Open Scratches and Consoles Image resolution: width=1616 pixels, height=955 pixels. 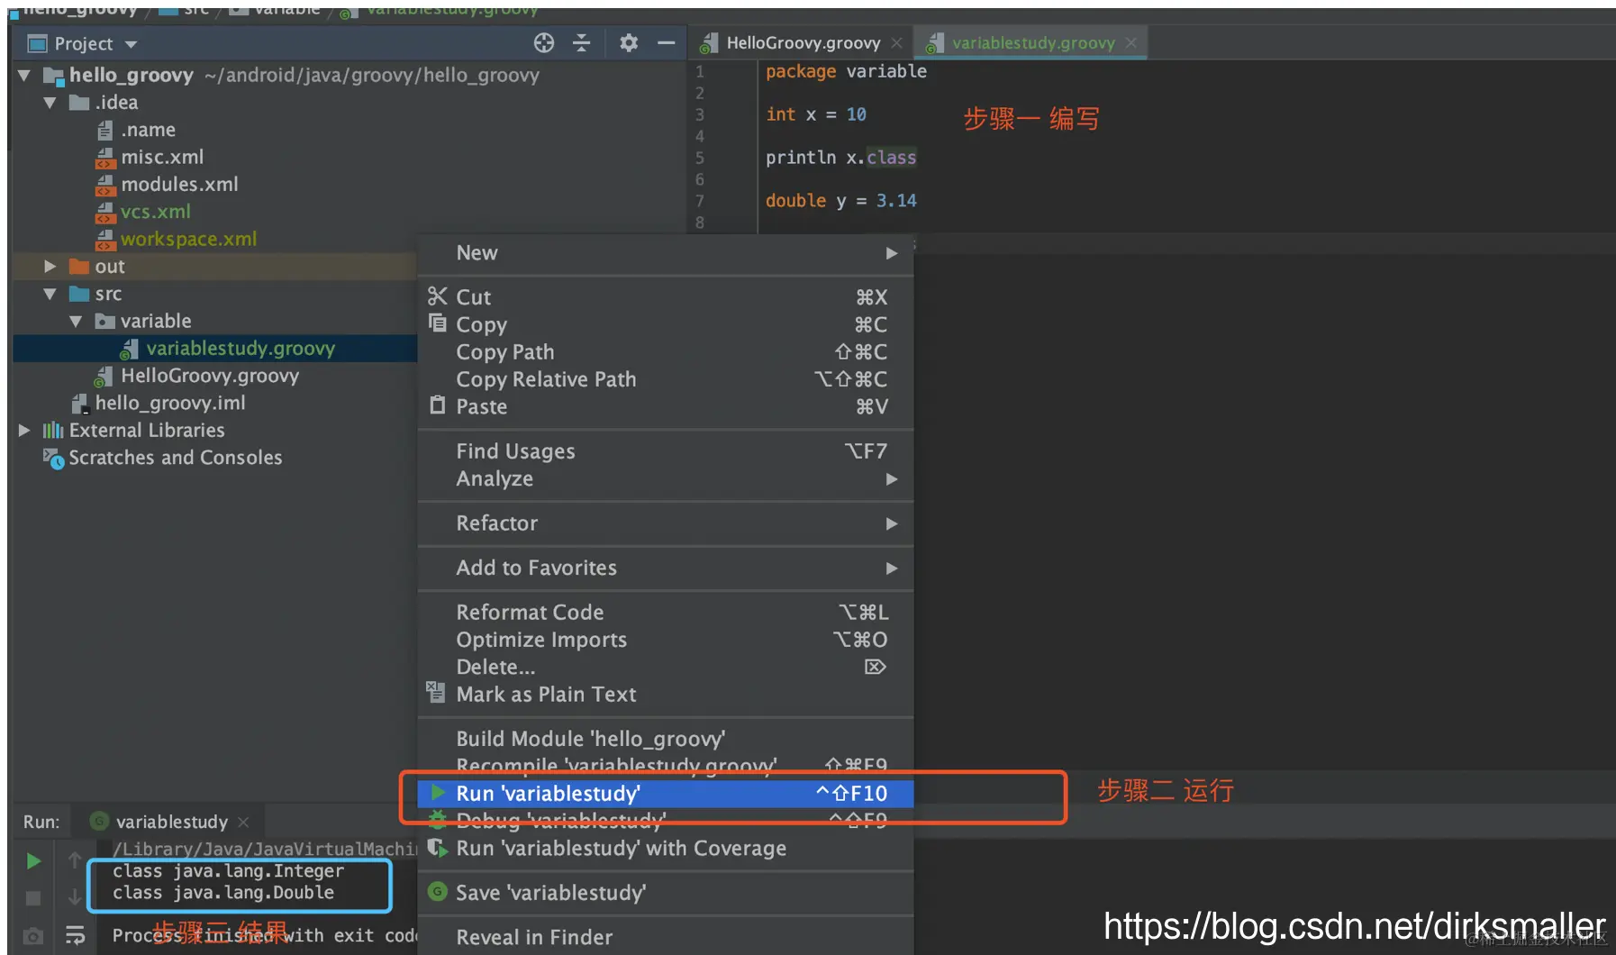point(163,458)
